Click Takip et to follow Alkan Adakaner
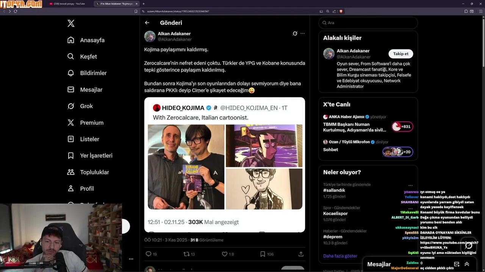The image size is (485, 272). (x=401, y=54)
